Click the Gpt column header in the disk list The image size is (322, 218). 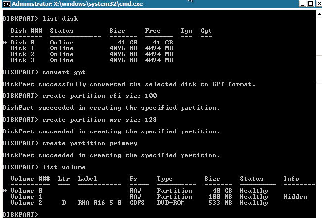[x=206, y=31]
